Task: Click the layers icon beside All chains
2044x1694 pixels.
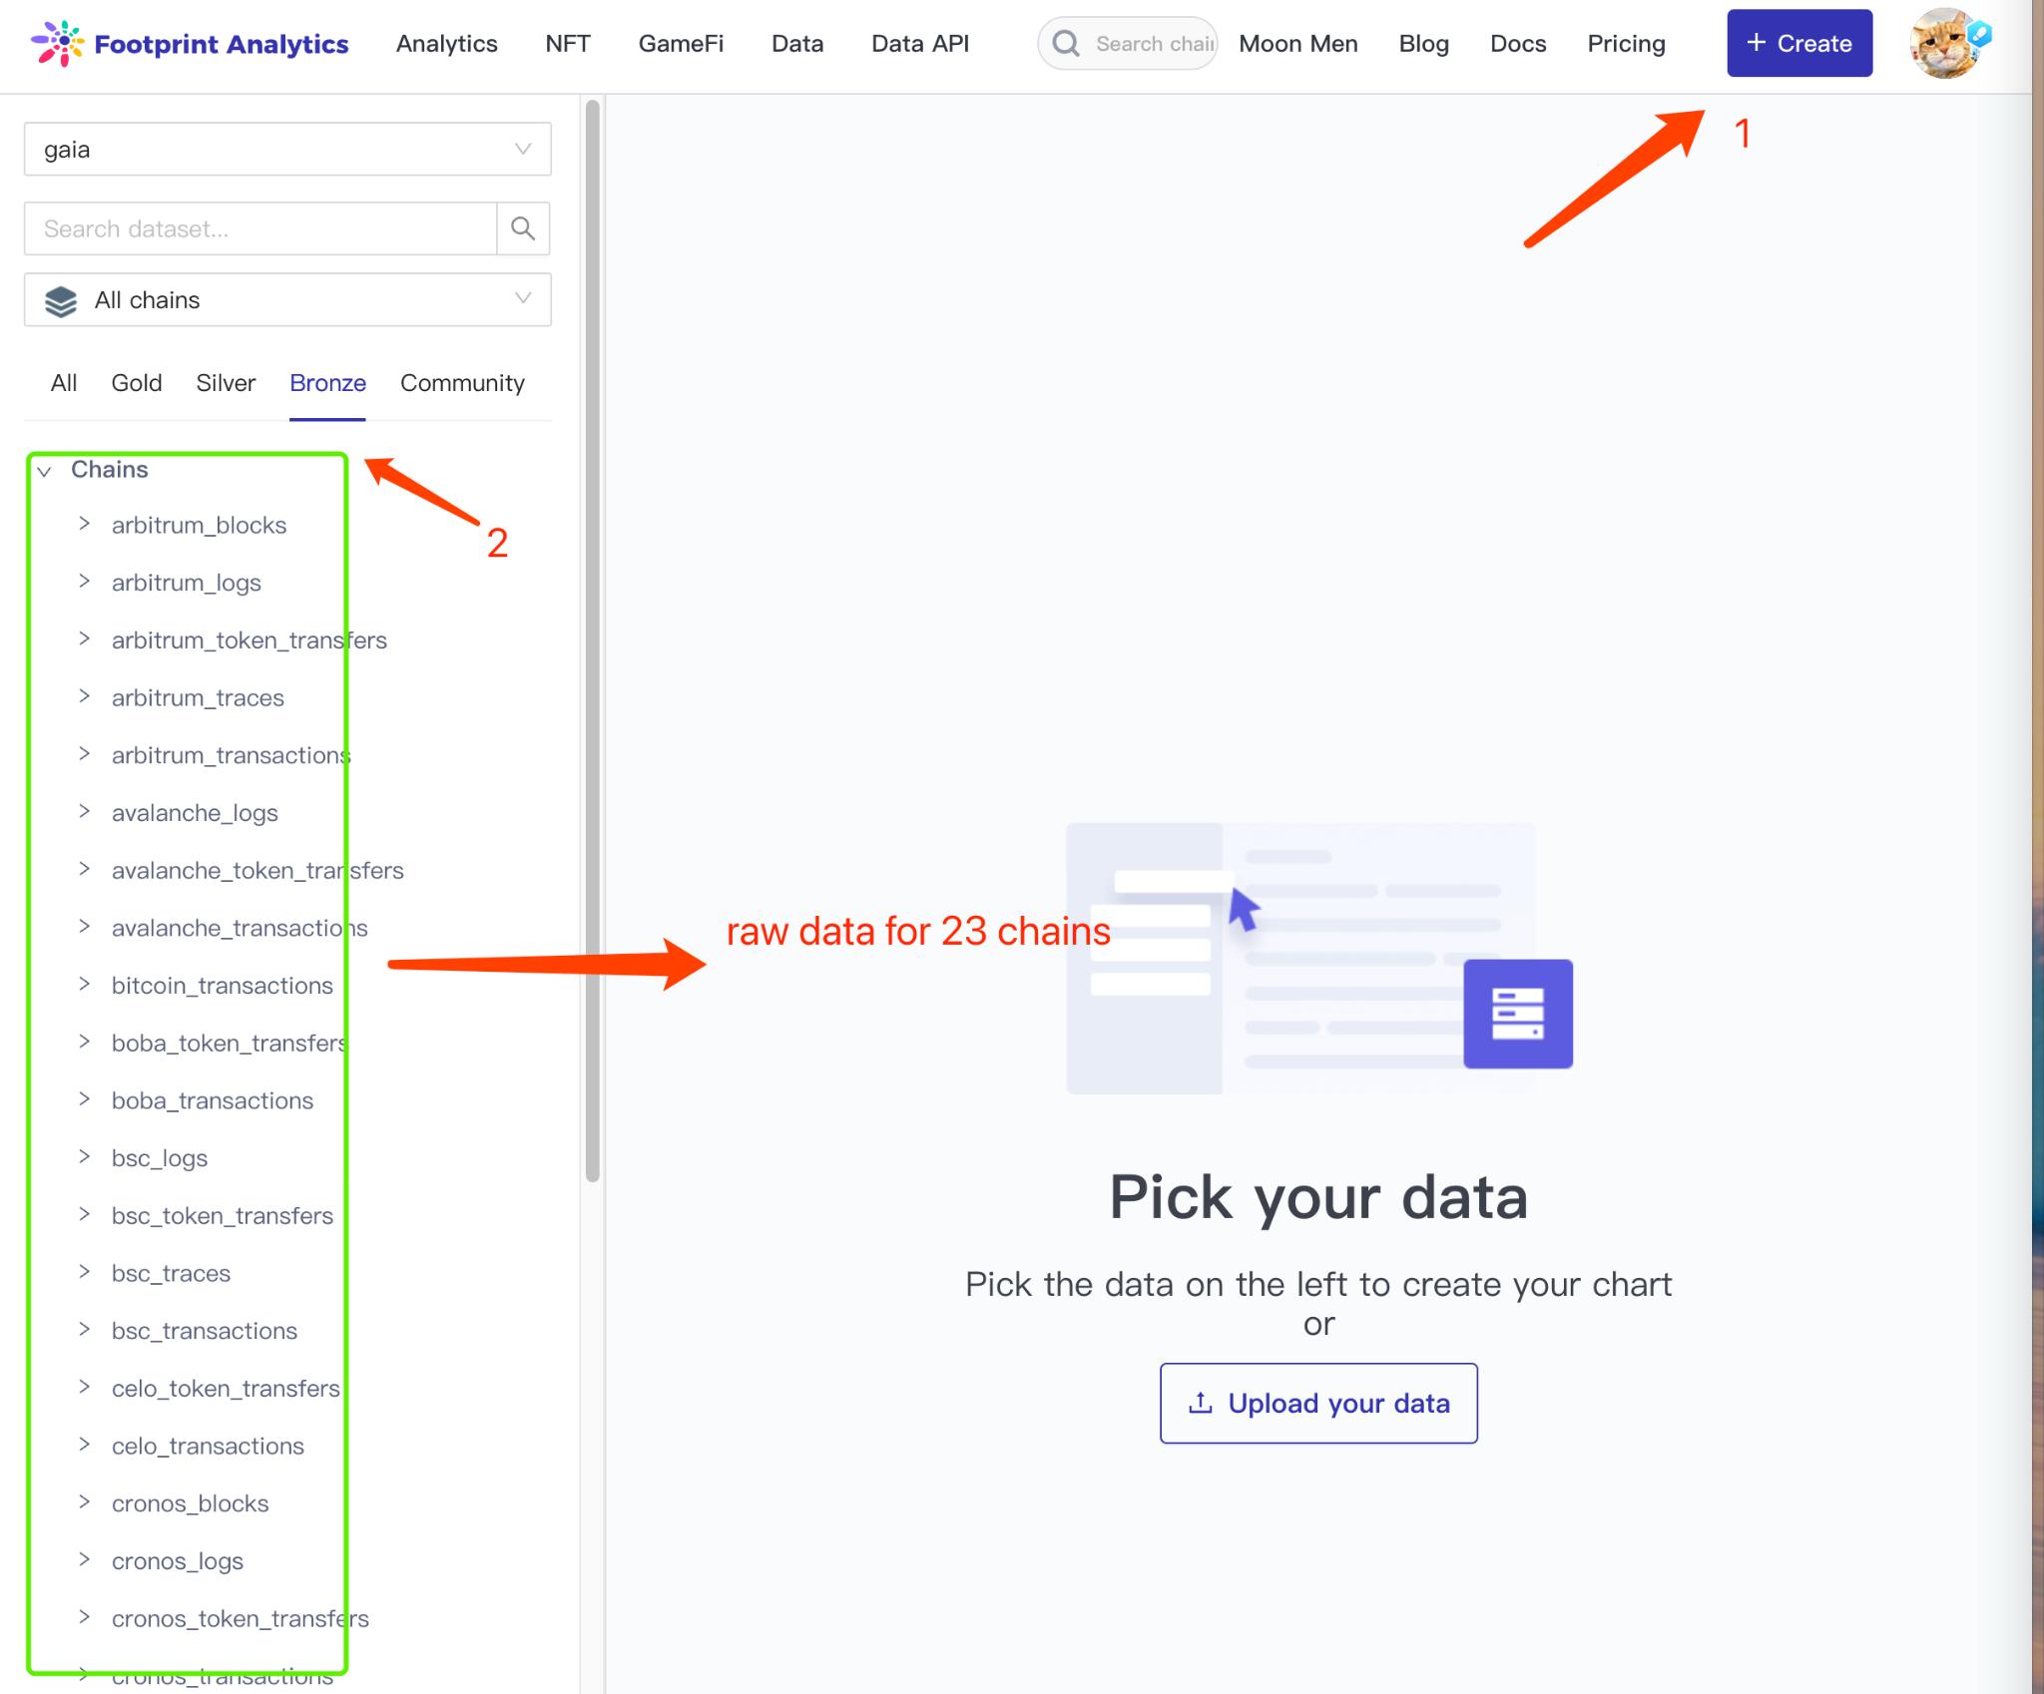Action: pyautogui.click(x=61, y=300)
